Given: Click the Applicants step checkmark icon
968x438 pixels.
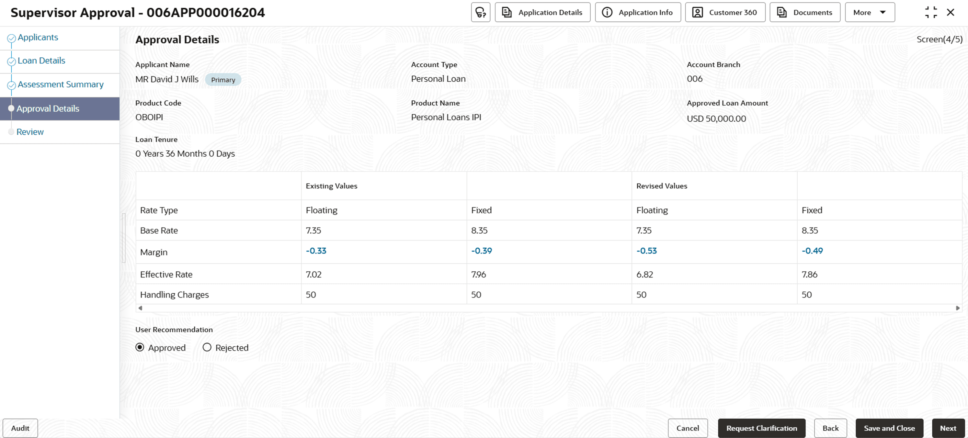Looking at the screenshot, I should (12, 38).
